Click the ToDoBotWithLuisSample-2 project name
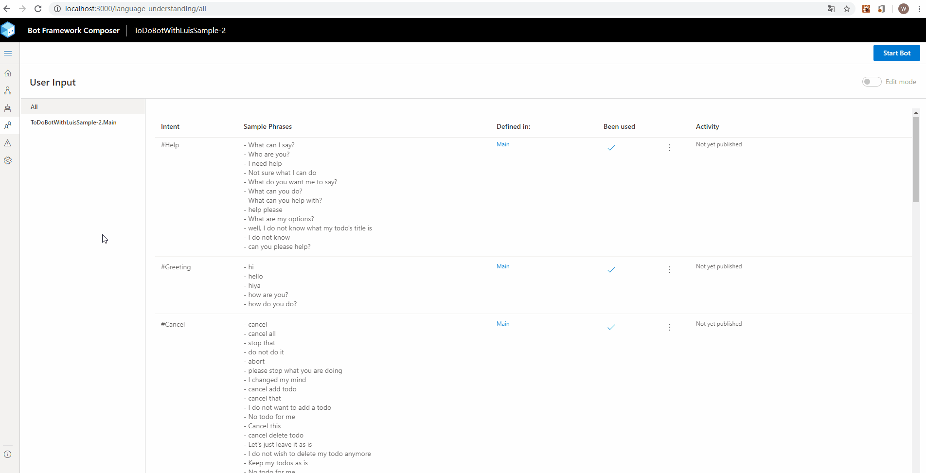Viewport: 926px width, 473px height. (x=180, y=30)
